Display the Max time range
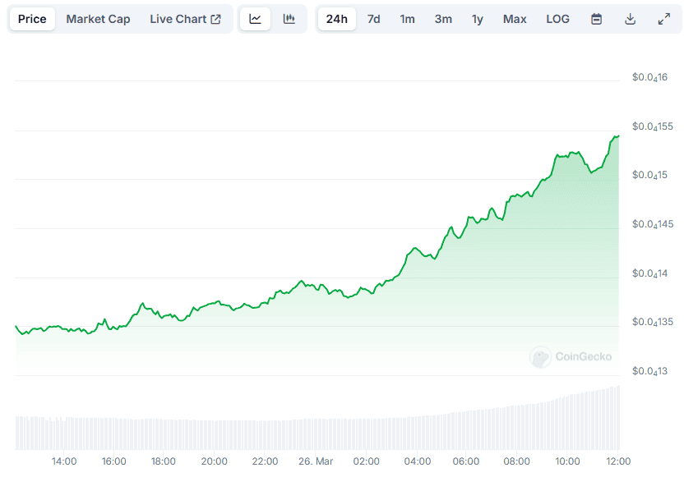Screen dimensions: 684x477 tap(515, 19)
